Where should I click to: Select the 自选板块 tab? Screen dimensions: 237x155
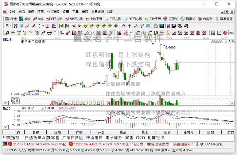[x=35, y=138]
